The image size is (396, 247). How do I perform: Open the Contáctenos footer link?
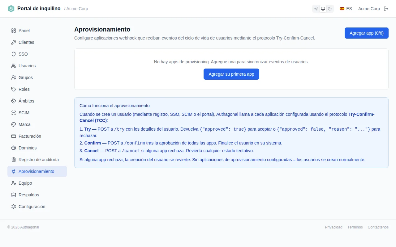[x=378, y=227]
